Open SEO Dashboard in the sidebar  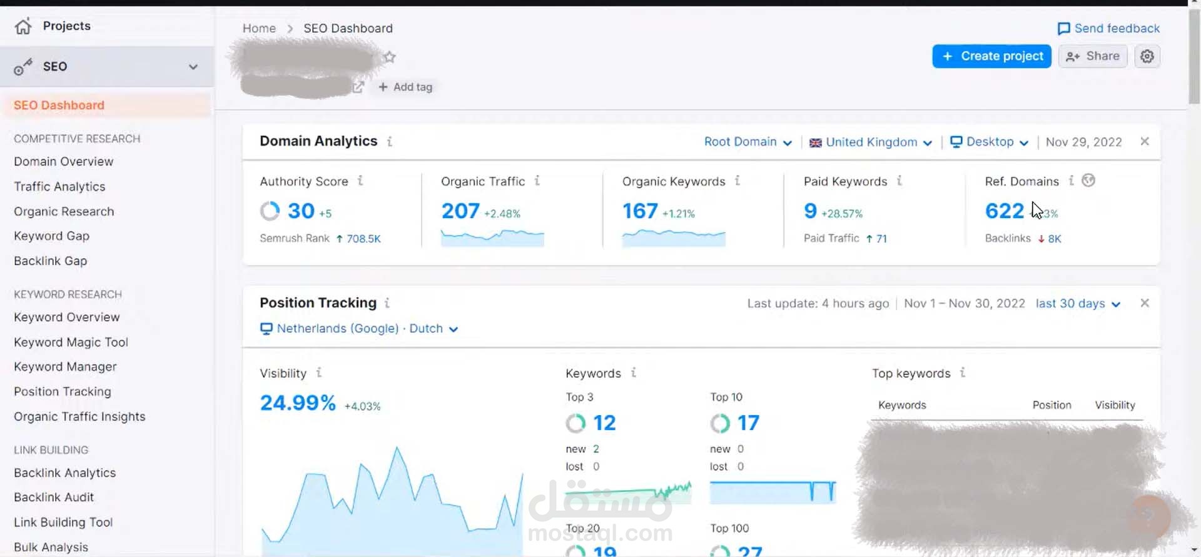point(59,105)
